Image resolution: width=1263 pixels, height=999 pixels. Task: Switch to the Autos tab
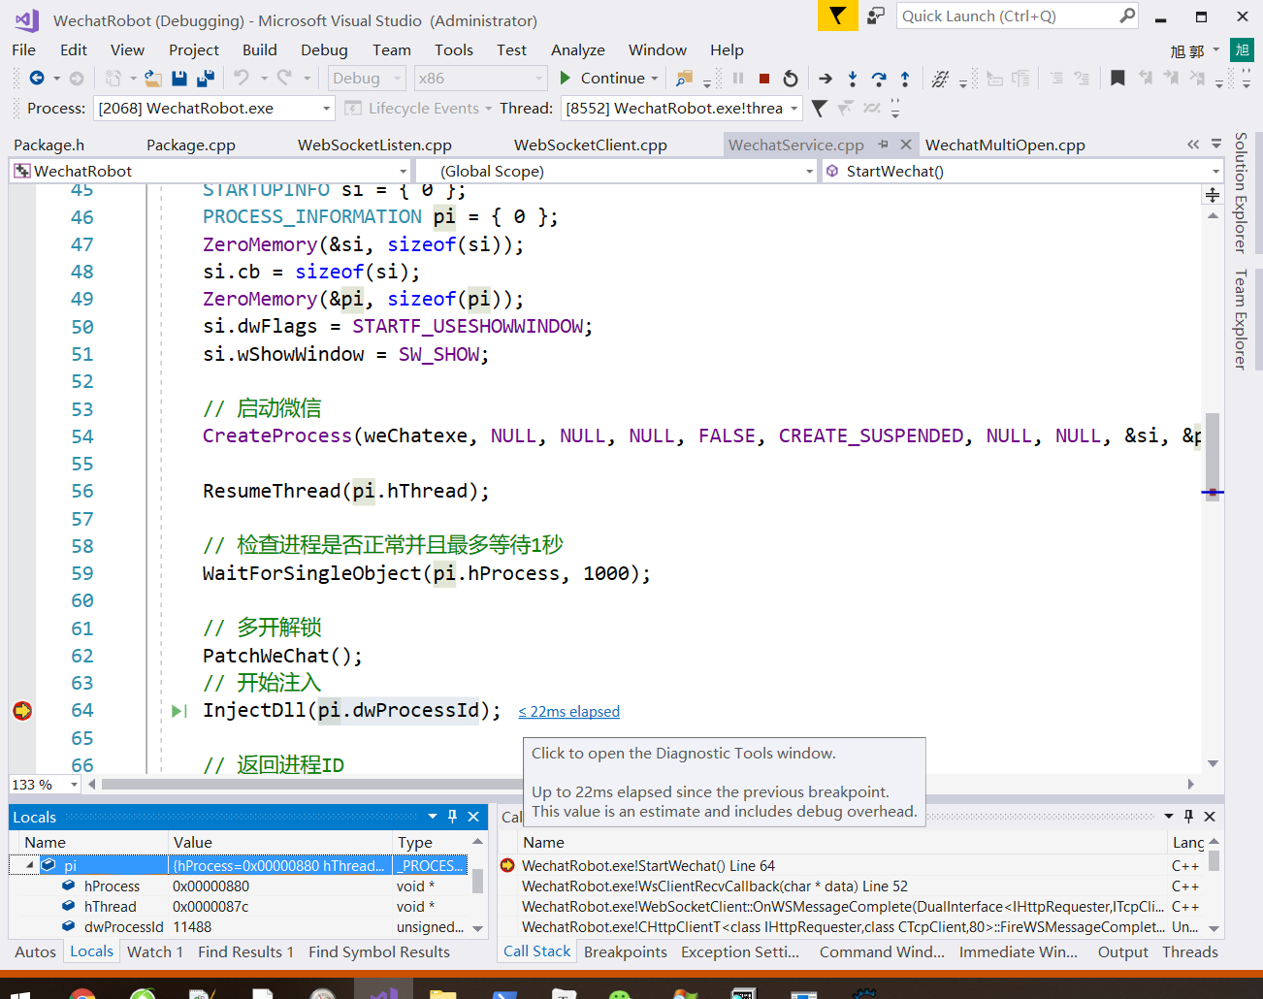36,952
